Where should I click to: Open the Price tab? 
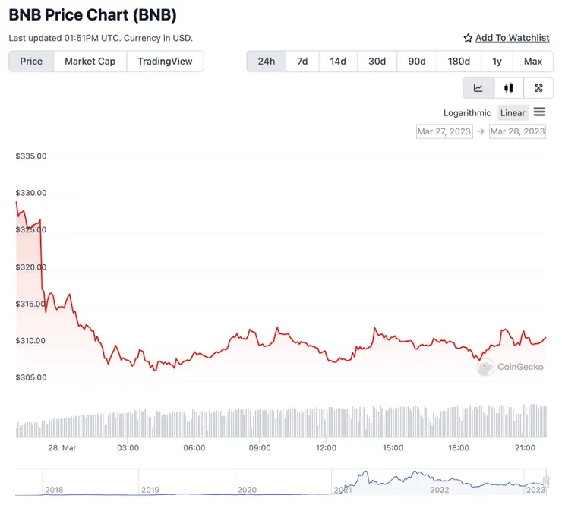pyautogui.click(x=31, y=62)
